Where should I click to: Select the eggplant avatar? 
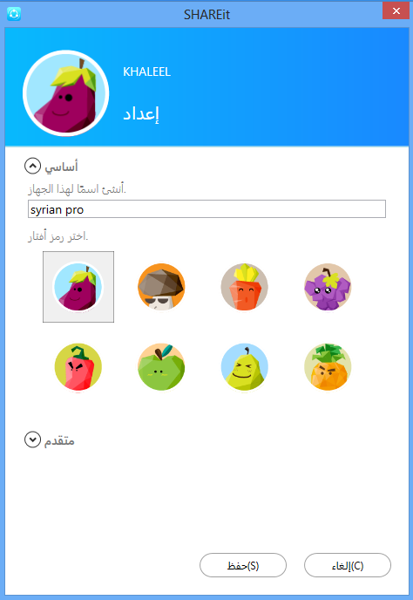(x=78, y=287)
